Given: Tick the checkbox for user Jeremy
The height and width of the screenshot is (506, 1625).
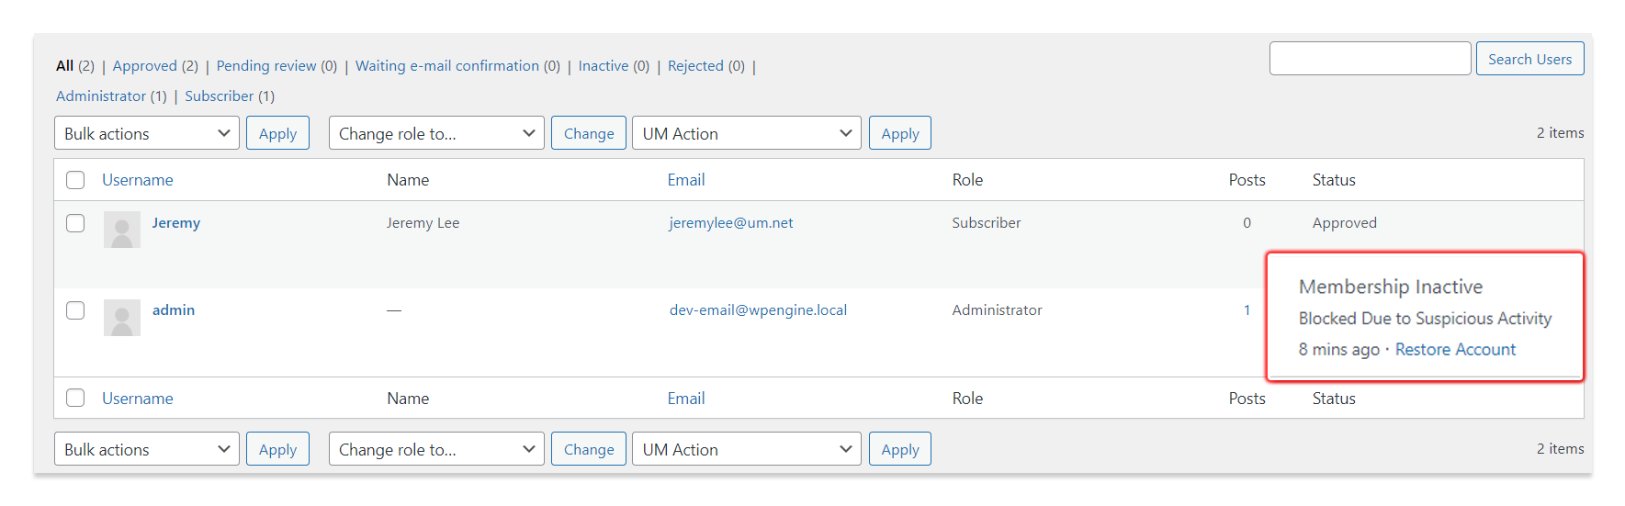Looking at the screenshot, I should tap(75, 223).
